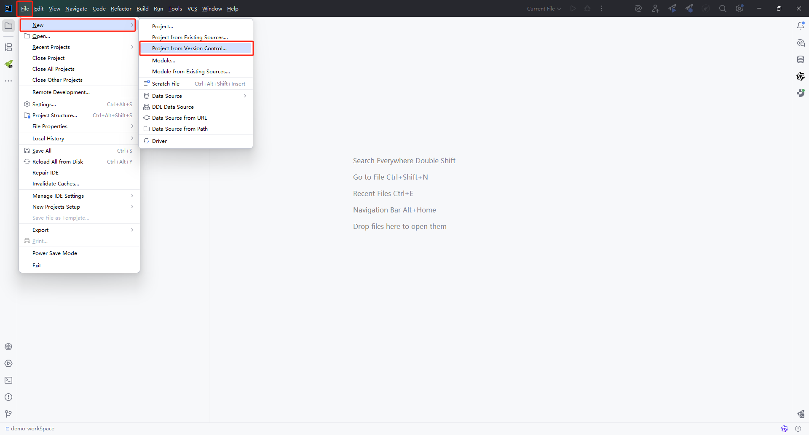Open Settings... from File menu
The height and width of the screenshot is (435, 809).
click(79, 105)
